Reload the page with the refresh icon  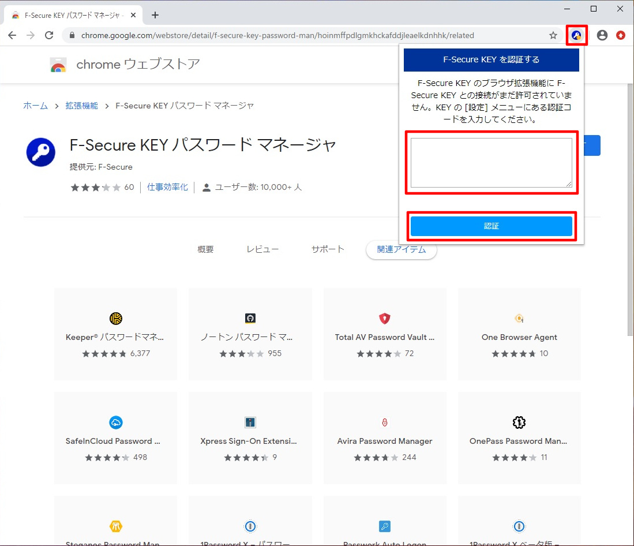pos(50,36)
